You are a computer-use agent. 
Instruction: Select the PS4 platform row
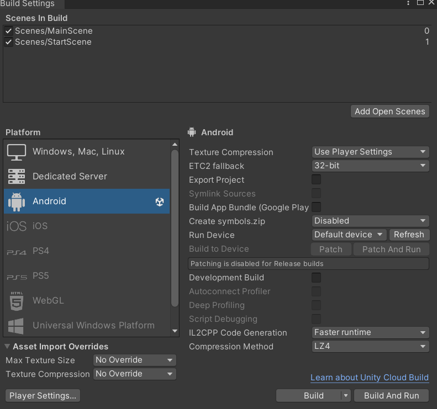(87, 251)
